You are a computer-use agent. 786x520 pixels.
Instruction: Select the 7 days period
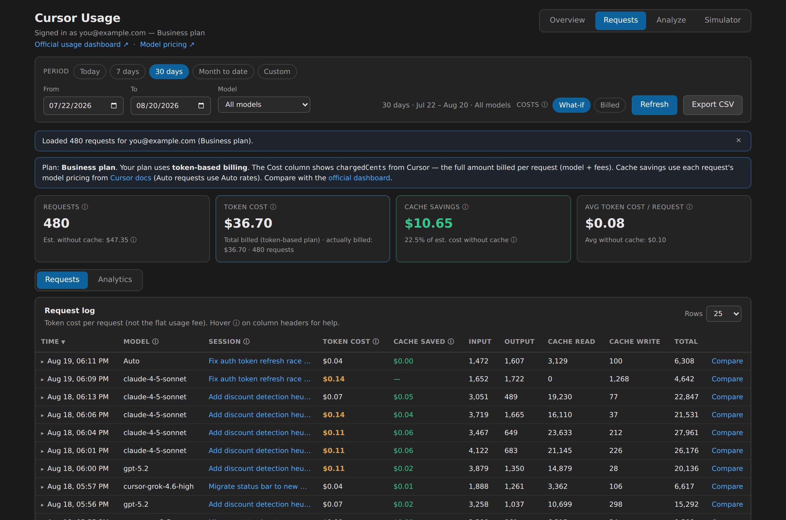[x=128, y=72]
